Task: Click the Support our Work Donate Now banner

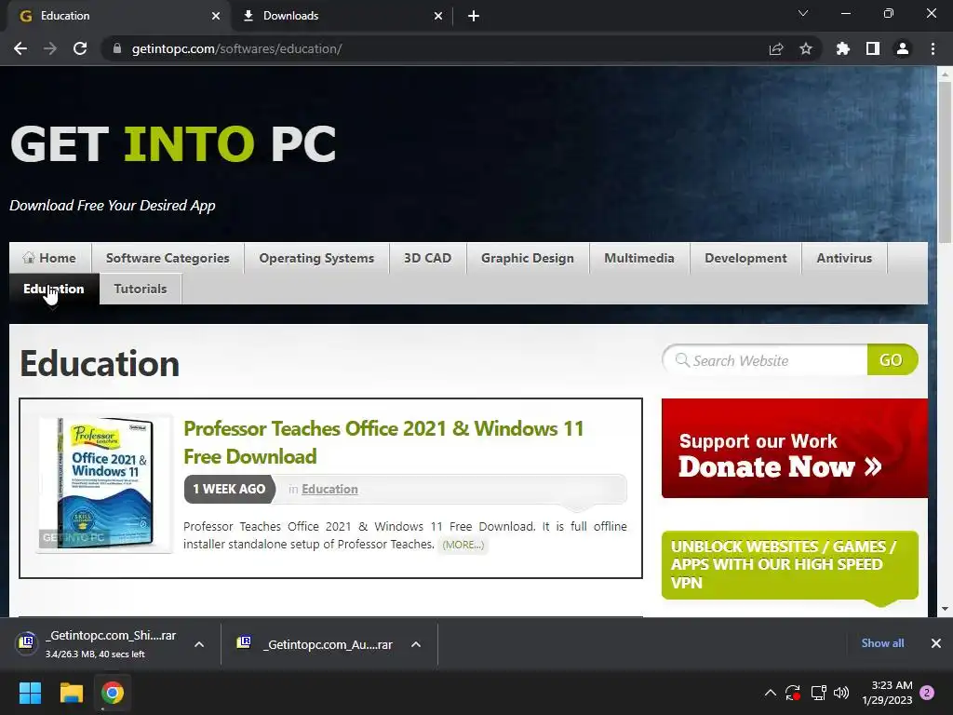Action: [795, 448]
